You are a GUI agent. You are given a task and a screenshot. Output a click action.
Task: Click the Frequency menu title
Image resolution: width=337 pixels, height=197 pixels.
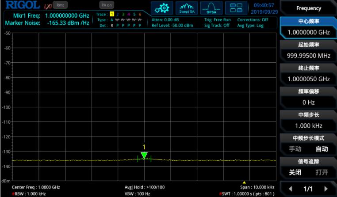[309, 8]
